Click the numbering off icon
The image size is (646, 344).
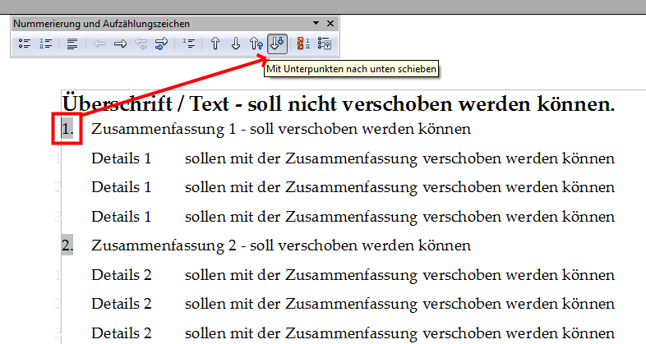[x=72, y=44]
